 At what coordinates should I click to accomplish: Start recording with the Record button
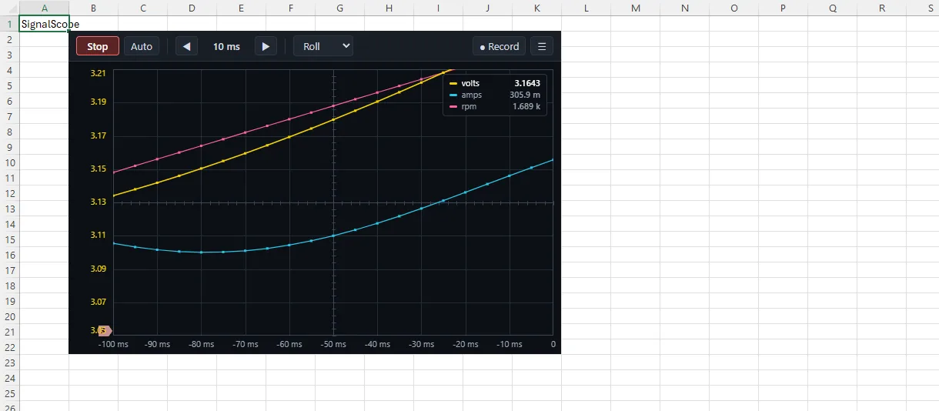click(500, 46)
